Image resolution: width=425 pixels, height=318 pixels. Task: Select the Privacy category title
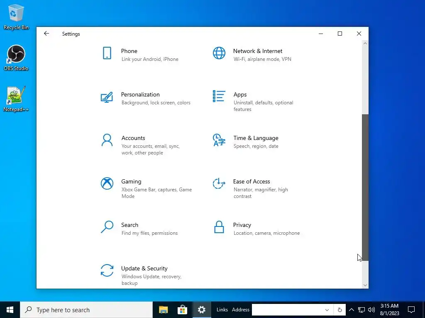click(x=242, y=225)
